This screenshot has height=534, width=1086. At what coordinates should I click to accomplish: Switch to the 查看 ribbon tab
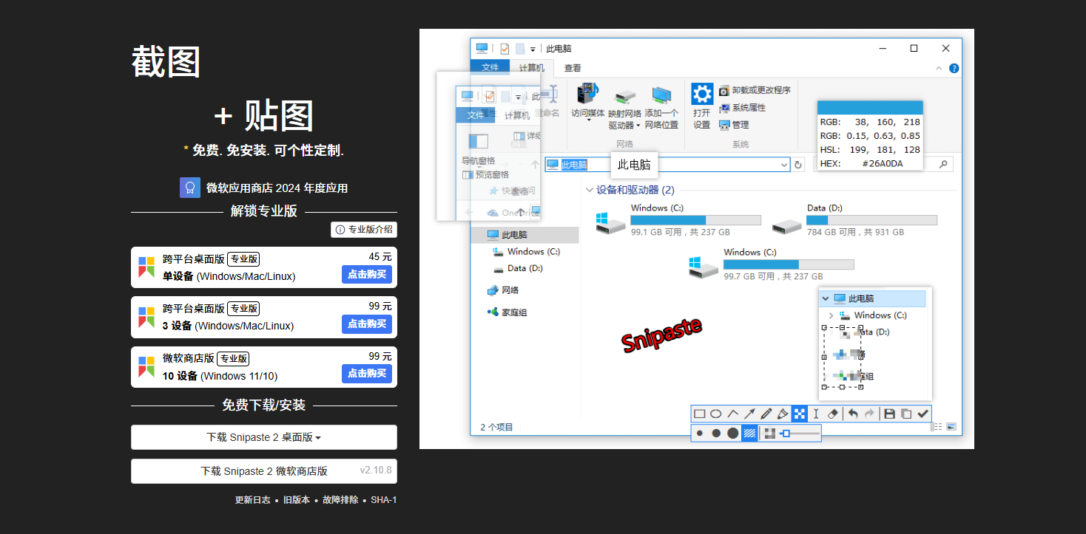click(573, 68)
